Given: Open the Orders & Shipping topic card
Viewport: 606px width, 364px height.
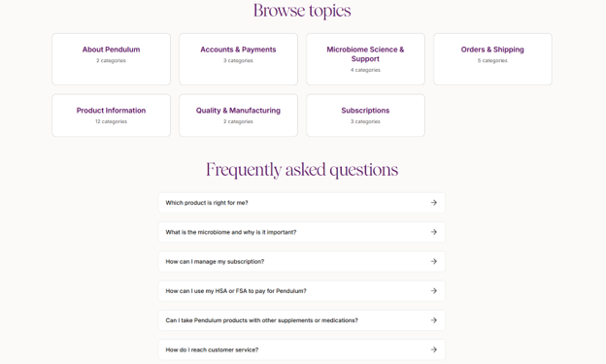Looking at the screenshot, I should (492, 59).
